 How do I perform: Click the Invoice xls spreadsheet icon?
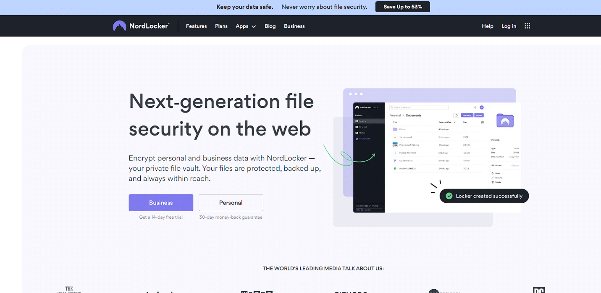(395, 168)
